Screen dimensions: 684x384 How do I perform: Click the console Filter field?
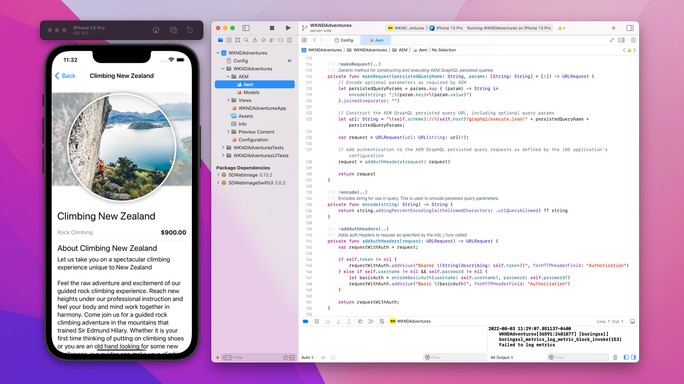(578, 358)
